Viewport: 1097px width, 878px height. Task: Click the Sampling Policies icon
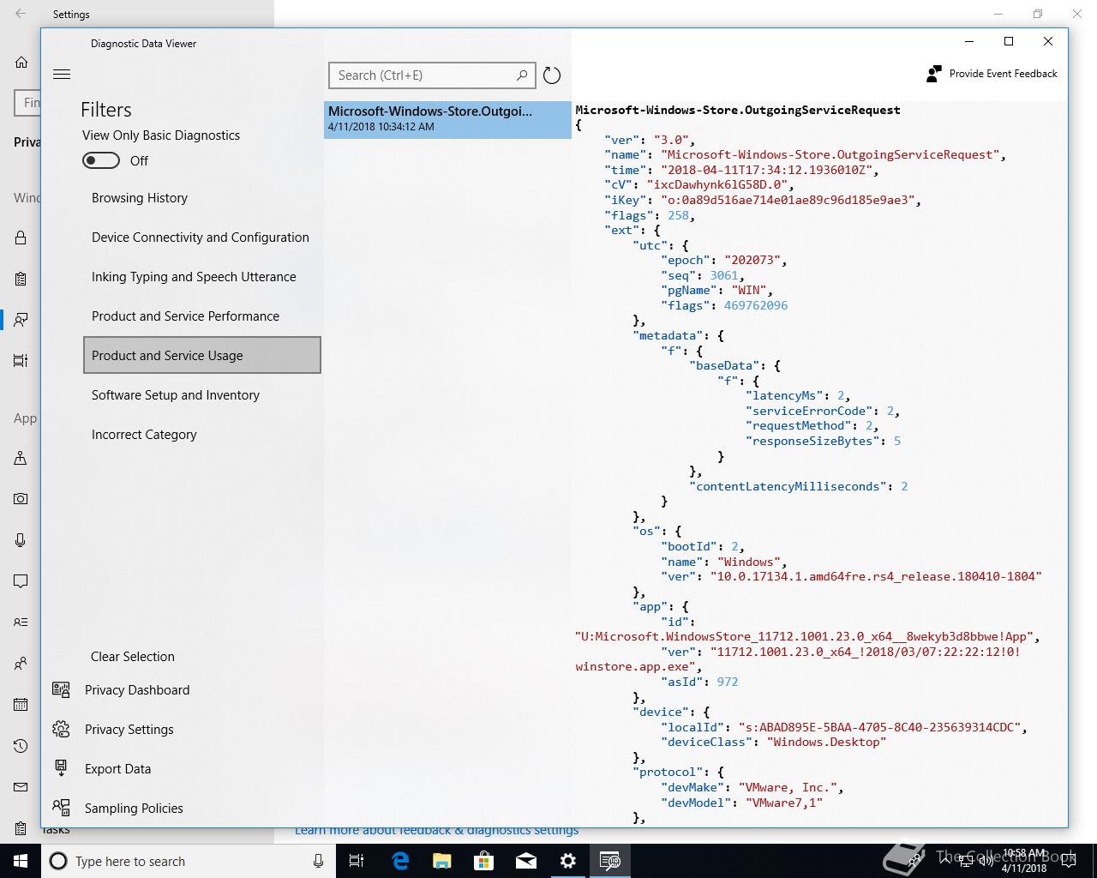[61, 808]
